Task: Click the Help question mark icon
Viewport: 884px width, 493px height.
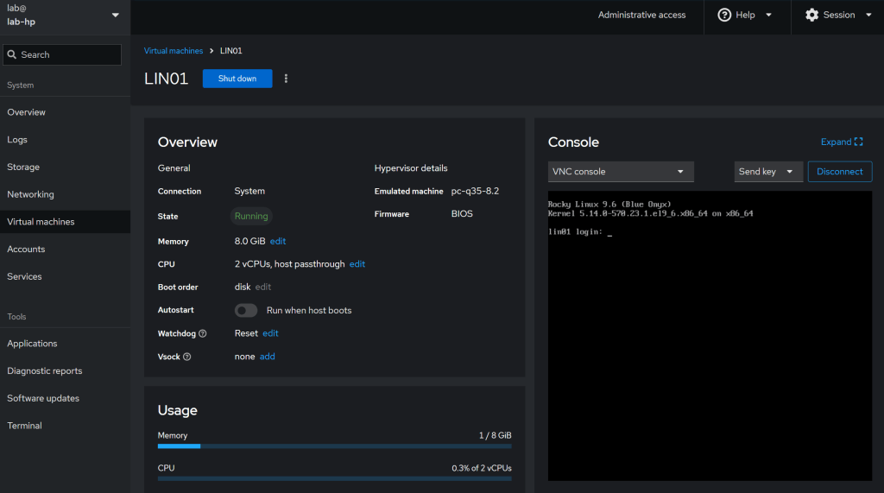Action: click(x=725, y=15)
